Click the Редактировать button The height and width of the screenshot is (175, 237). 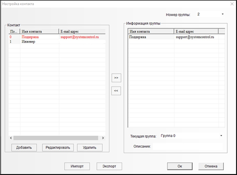58,147
